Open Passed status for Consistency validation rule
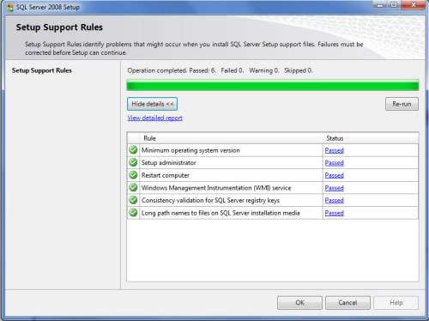429x321 pixels. pyautogui.click(x=334, y=201)
